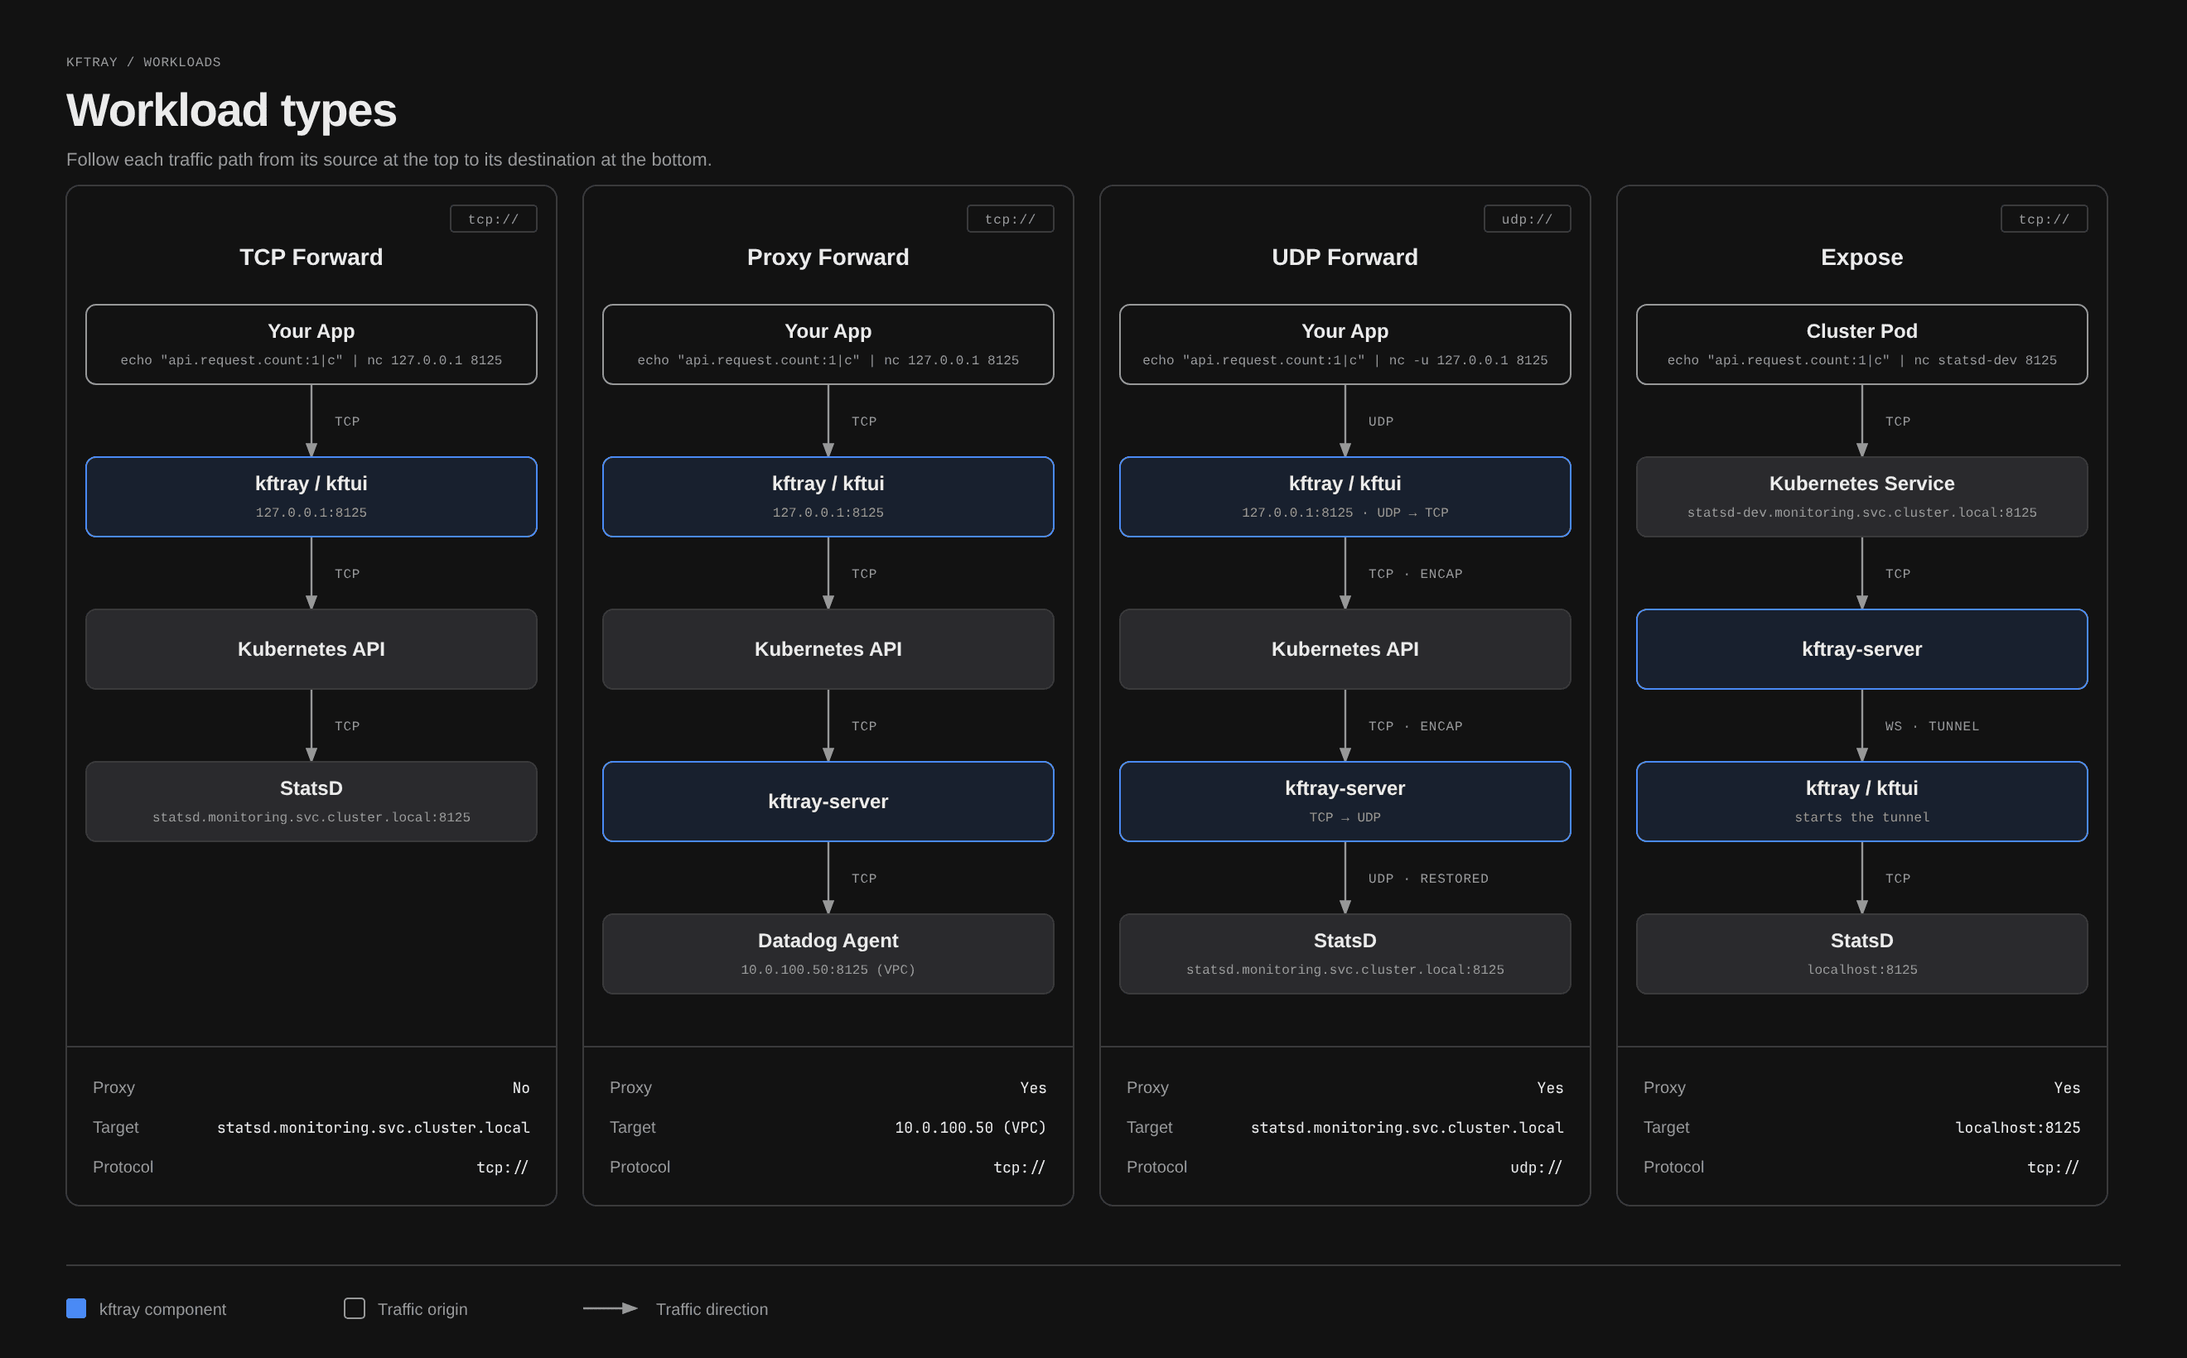The height and width of the screenshot is (1358, 2187).
Task: Select the kftray / kftui node in TCP Forward
Action: [x=311, y=497]
